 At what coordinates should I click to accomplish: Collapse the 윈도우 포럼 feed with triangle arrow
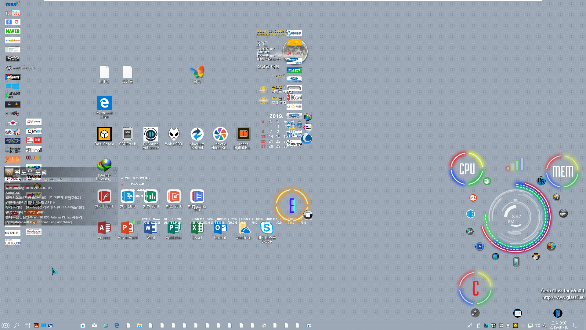click(115, 172)
